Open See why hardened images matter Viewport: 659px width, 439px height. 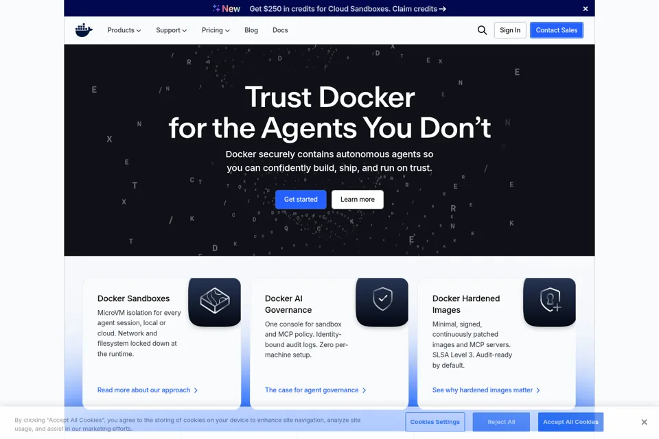pos(486,390)
